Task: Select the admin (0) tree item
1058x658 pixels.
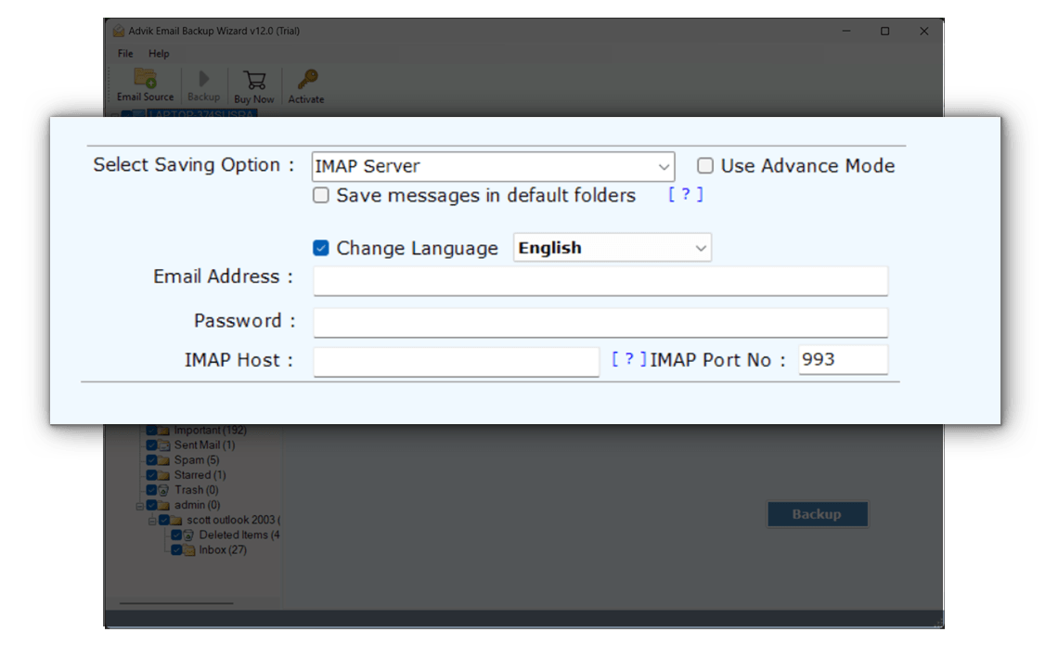Action: (197, 506)
